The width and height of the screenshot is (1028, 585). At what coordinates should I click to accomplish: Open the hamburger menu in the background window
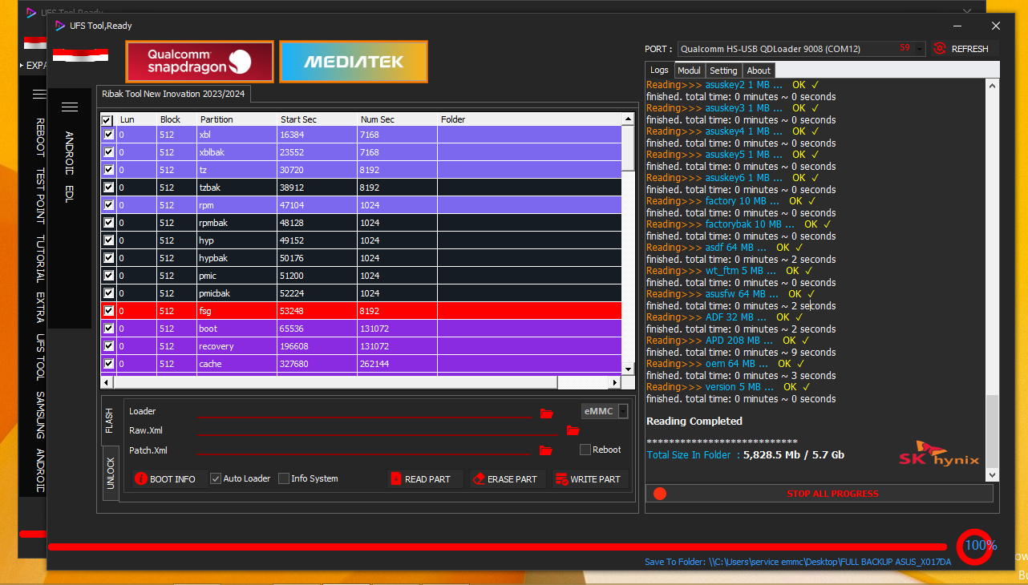[38, 95]
